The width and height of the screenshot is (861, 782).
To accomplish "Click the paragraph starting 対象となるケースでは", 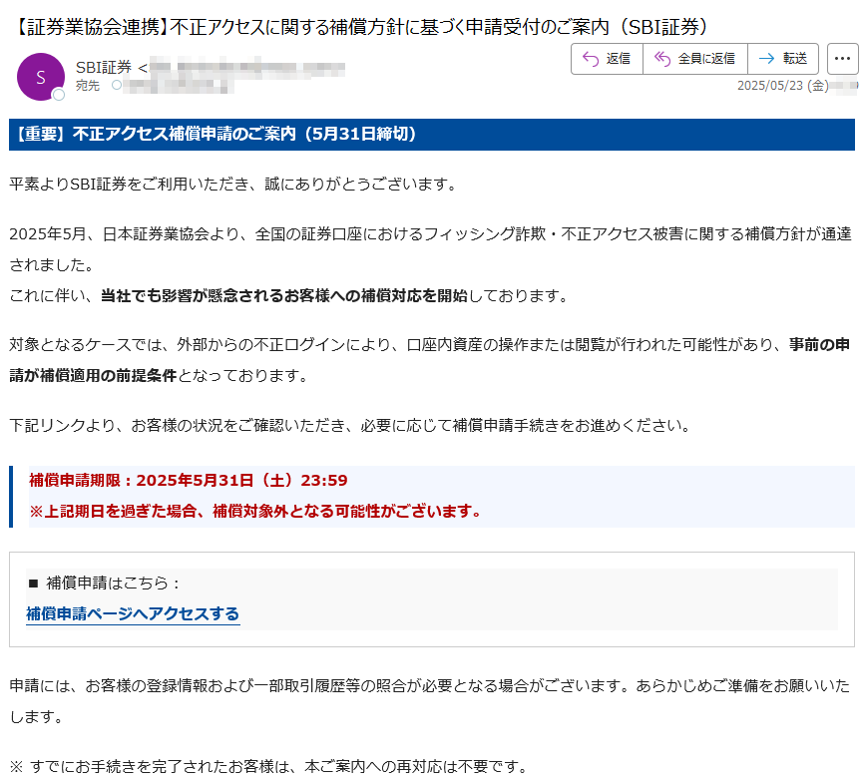I will point(430,360).
